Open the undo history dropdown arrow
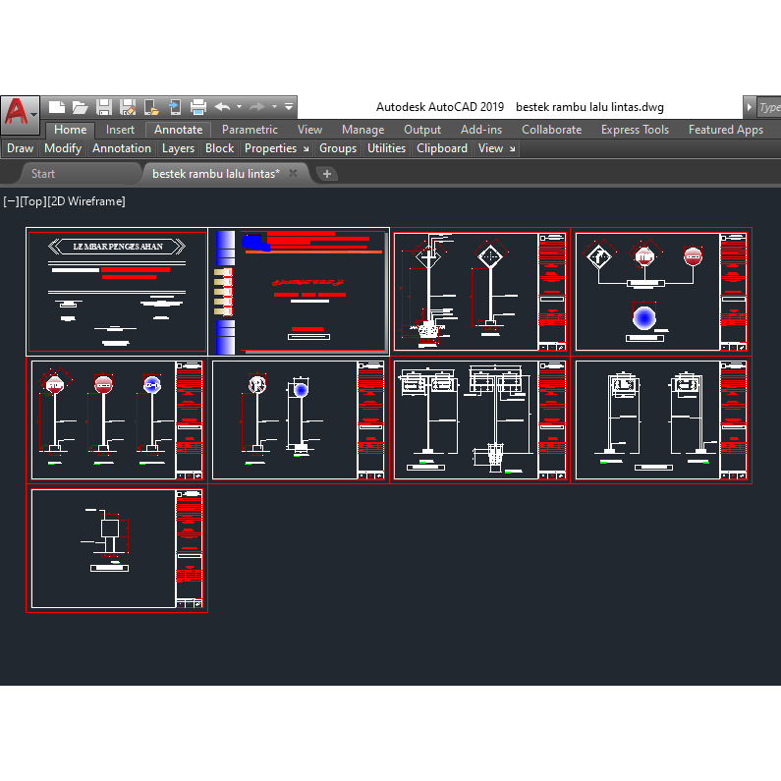The width and height of the screenshot is (781, 781). (x=239, y=107)
